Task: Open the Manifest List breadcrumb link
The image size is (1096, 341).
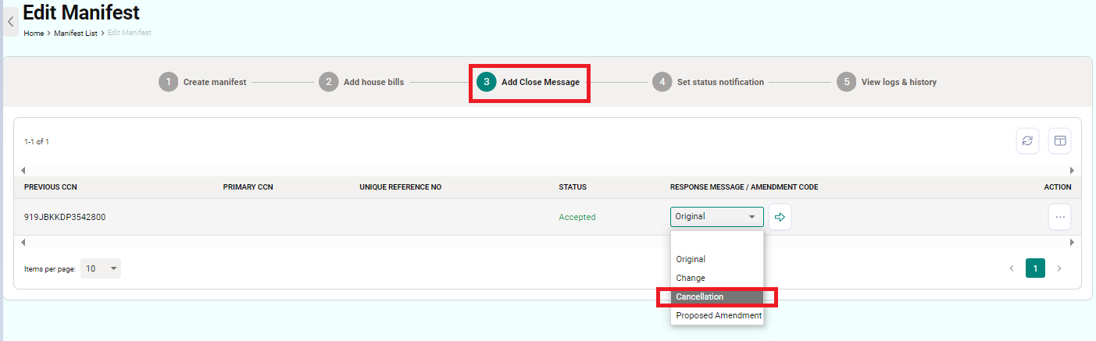Action: click(76, 34)
